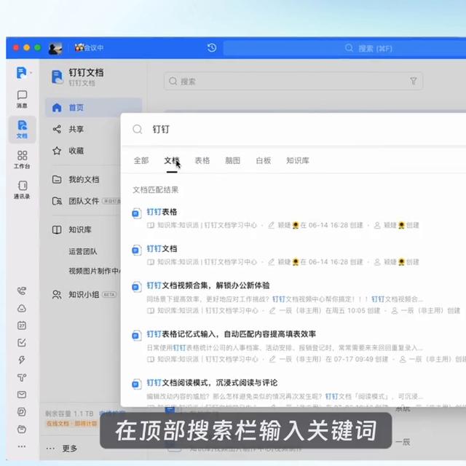This screenshot has height=466, width=466.
Task: Open 钉钉文档视频合集，解锁办公新体验 result
Action: [208, 285]
